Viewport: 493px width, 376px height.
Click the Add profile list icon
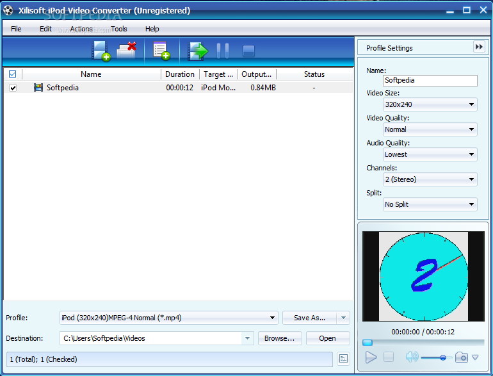(161, 51)
